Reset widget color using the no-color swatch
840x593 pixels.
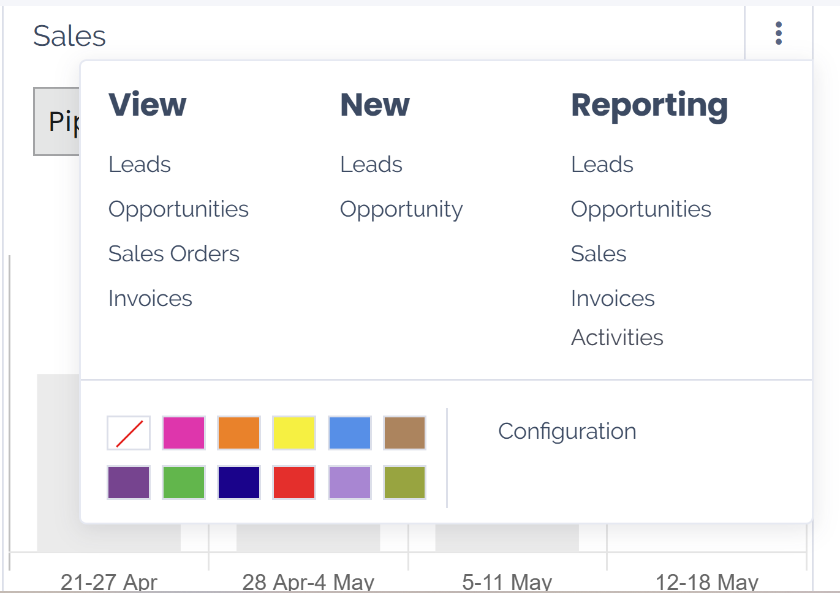point(128,433)
